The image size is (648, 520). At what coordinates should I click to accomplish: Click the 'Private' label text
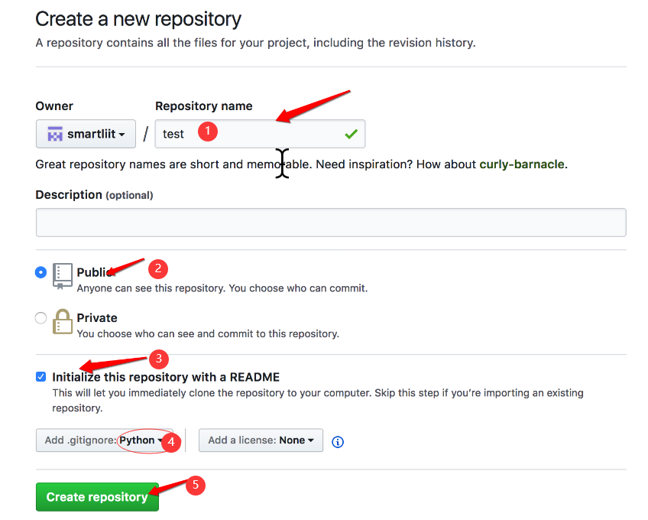coord(97,317)
